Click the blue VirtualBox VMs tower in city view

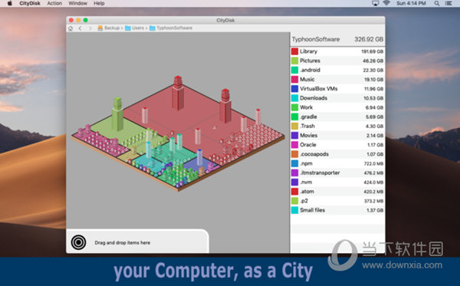point(199,157)
